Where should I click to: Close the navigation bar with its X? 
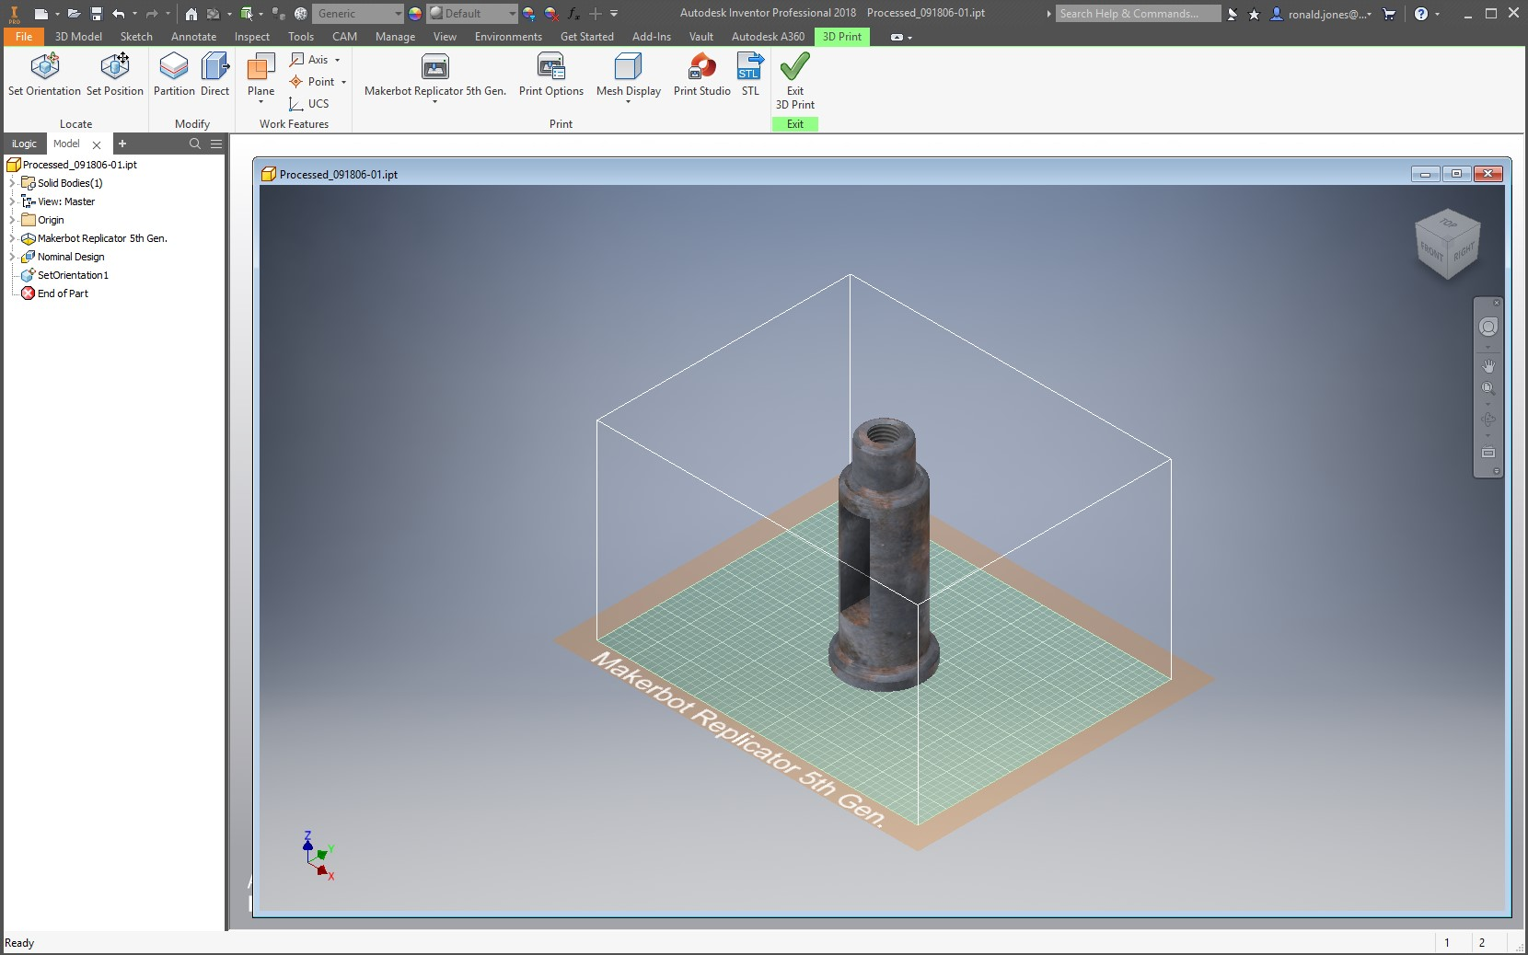pyautogui.click(x=1497, y=303)
